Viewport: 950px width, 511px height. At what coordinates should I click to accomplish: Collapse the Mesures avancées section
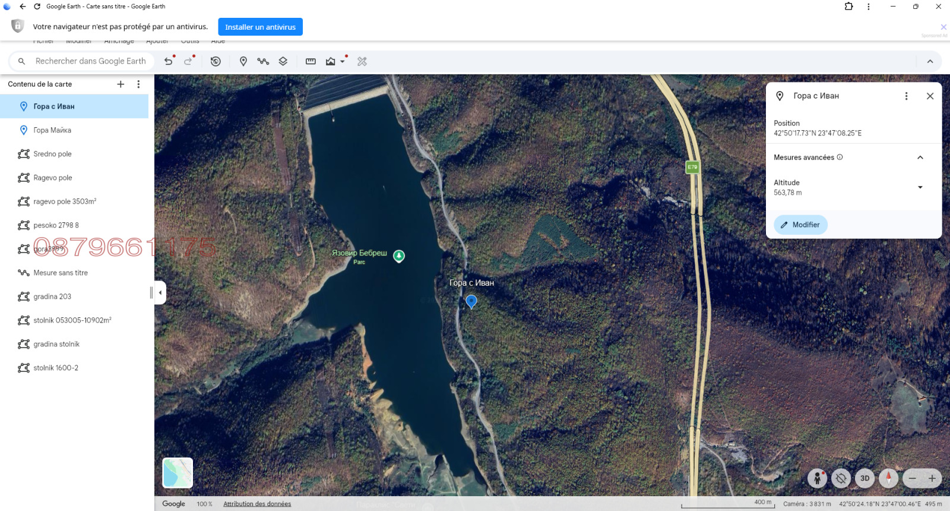tap(920, 157)
